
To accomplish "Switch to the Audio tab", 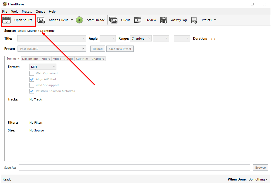I will (x=69, y=59).
